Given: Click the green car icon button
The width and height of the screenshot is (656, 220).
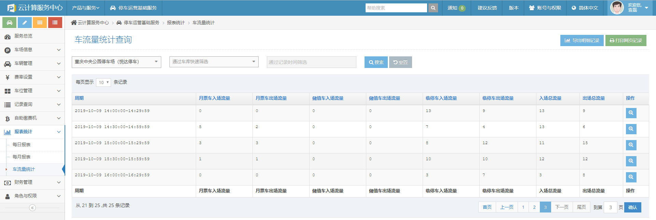Looking at the screenshot, I should [x=10, y=23].
